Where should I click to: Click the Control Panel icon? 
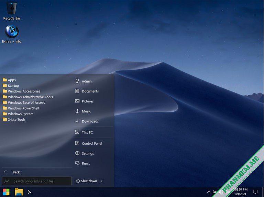pyautogui.click(x=77, y=143)
